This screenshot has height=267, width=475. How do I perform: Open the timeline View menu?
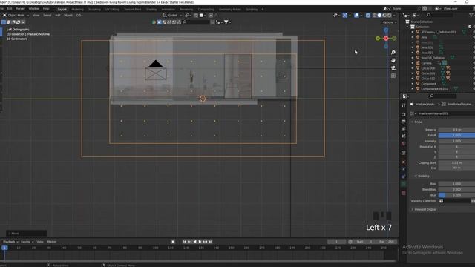click(39, 242)
